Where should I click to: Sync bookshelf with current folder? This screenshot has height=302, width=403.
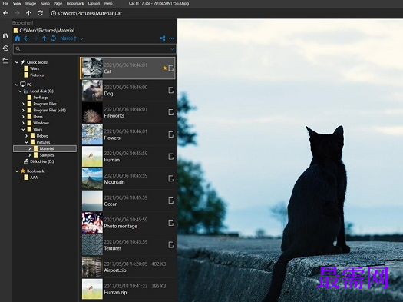tap(53, 38)
